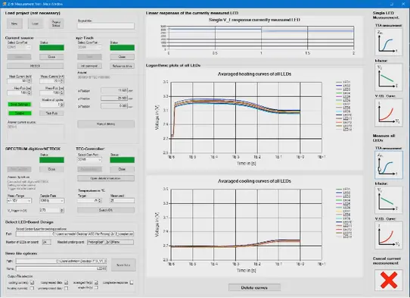This screenshot has width=410, height=298.
Task: Start TTA measurement for all LEDs
Action: tap(389, 165)
